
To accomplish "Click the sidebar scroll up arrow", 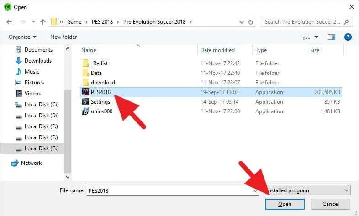I will (68, 48).
